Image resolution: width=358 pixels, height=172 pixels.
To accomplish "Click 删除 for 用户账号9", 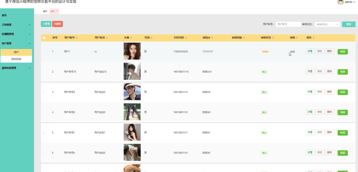I will point(330,92).
